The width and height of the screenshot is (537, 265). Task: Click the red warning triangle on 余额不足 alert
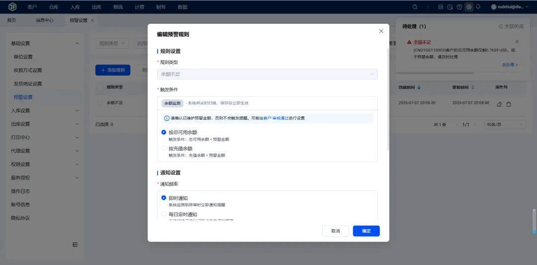tap(409, 42)
